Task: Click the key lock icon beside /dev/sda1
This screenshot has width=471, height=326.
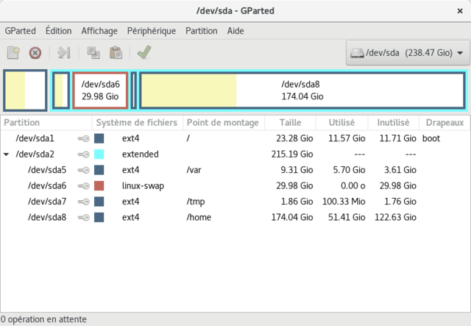Action: pyautogui.click(x=83, y=138)
